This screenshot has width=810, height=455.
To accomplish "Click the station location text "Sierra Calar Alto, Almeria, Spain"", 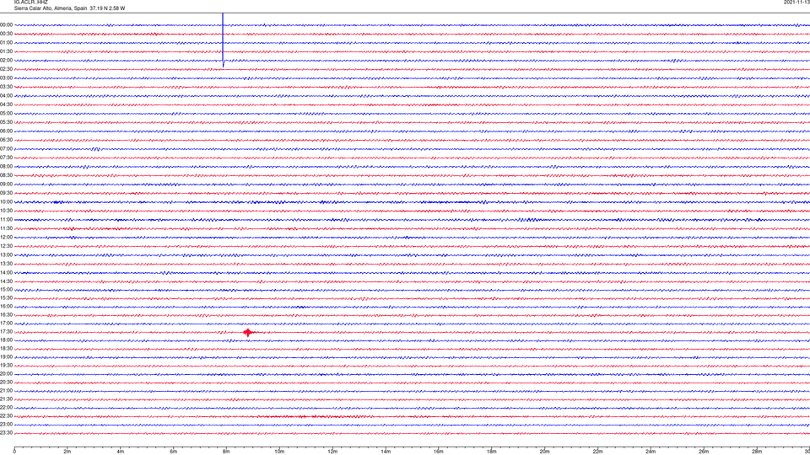I will (51, 8).
